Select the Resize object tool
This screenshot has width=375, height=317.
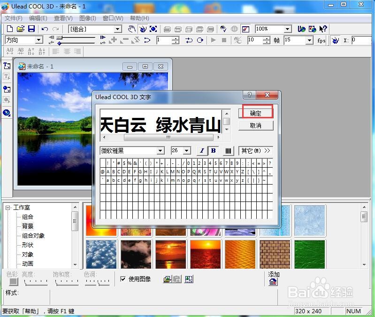[153, 29]
